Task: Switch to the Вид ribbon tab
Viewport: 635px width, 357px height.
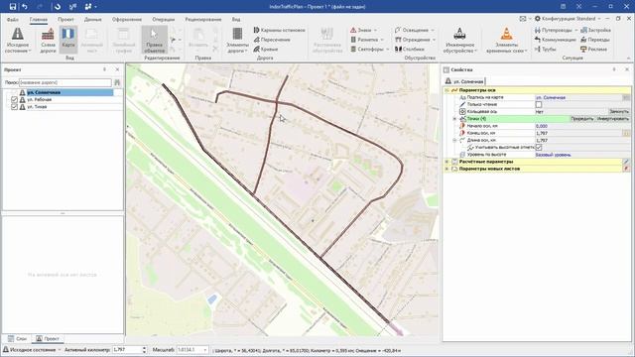Action: 236,20
